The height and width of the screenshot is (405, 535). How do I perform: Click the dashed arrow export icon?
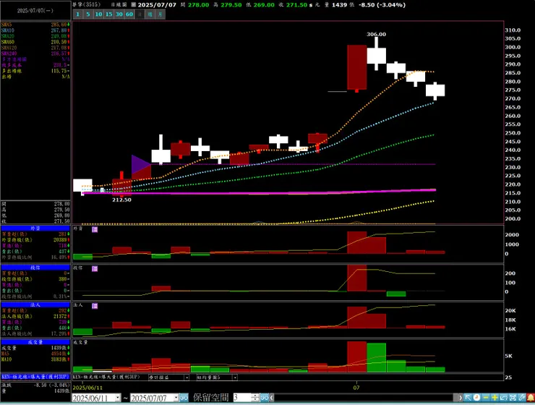click(504, 398)
